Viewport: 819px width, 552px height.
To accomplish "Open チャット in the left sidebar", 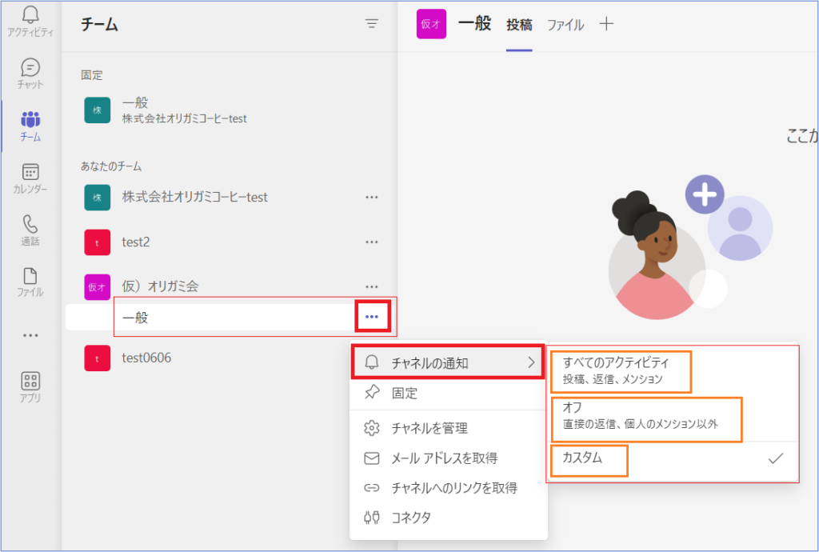I will pos(30,73).
